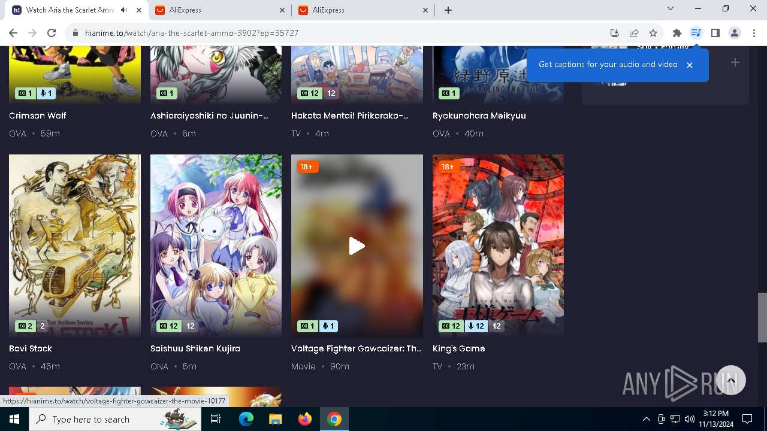Select the Chrome taskbar icon
Image resolution: width=767 pixels, height=431 pixels.
[334, 419]
